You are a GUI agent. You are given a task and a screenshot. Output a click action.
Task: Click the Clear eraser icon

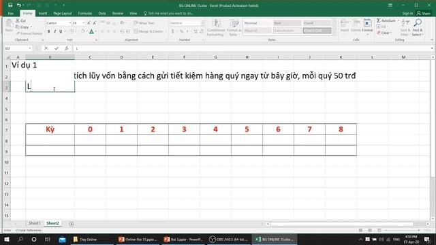pyautogui.click(x=379, y=33)
